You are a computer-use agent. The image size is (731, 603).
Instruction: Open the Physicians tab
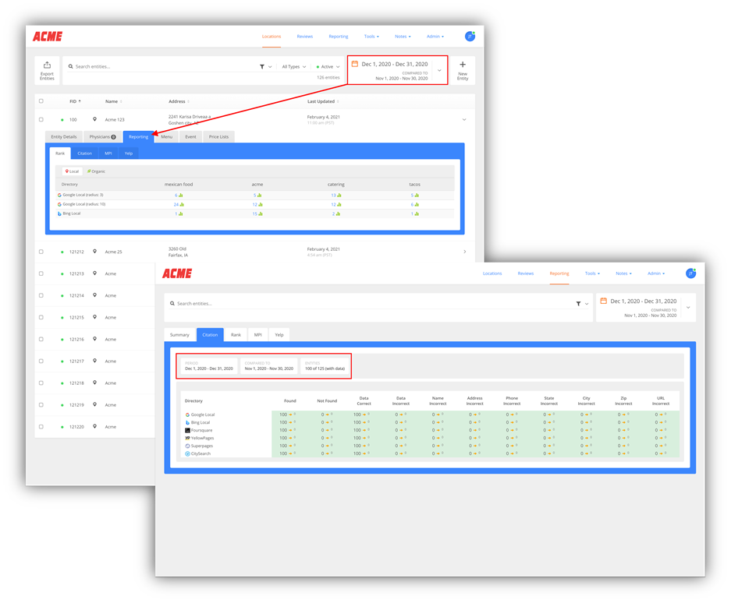point(102,137)
